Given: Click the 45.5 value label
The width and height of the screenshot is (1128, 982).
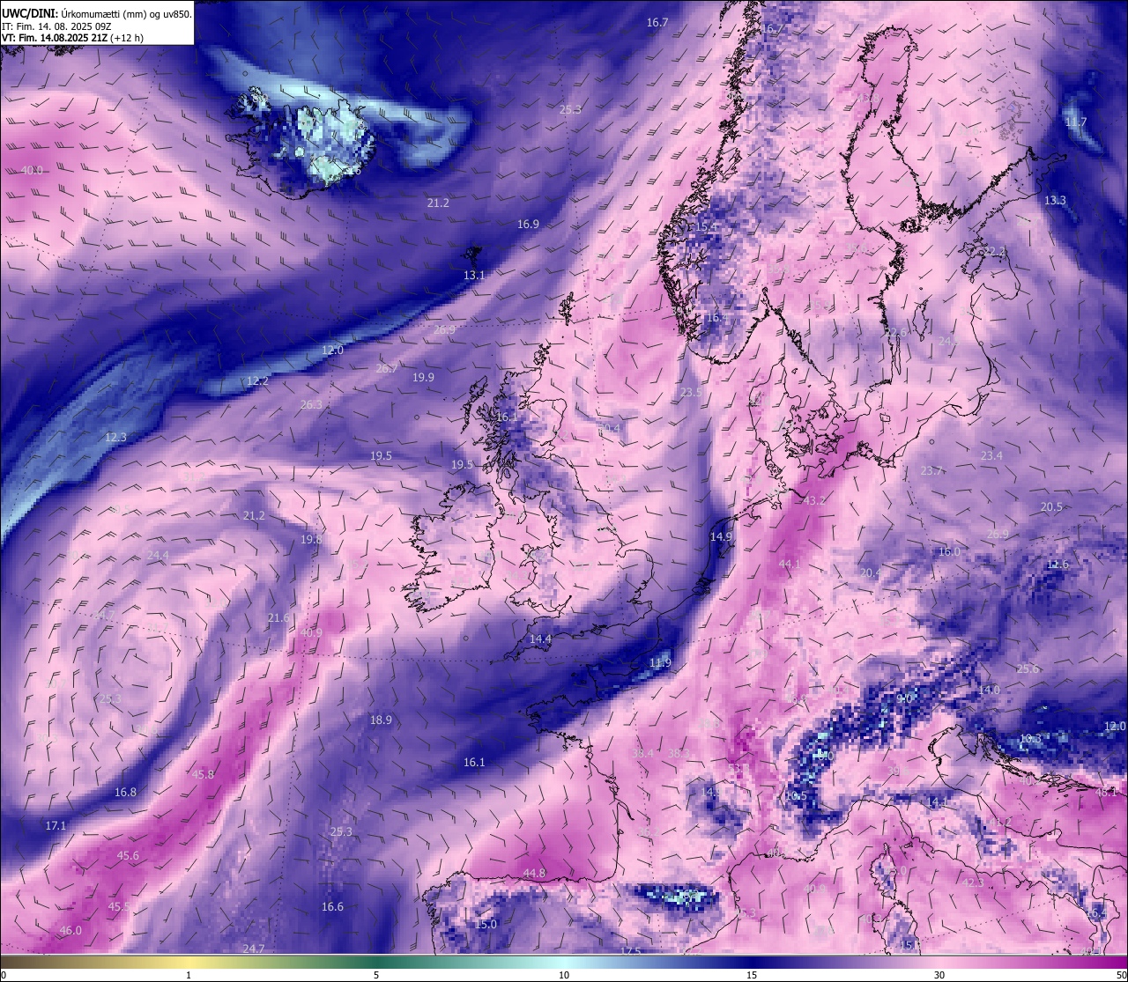Looking at the screenshot, I should (119, 907).
